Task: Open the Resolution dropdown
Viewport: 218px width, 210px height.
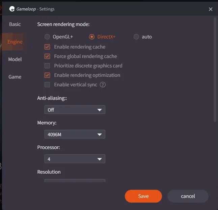Action: coord(75,181)
